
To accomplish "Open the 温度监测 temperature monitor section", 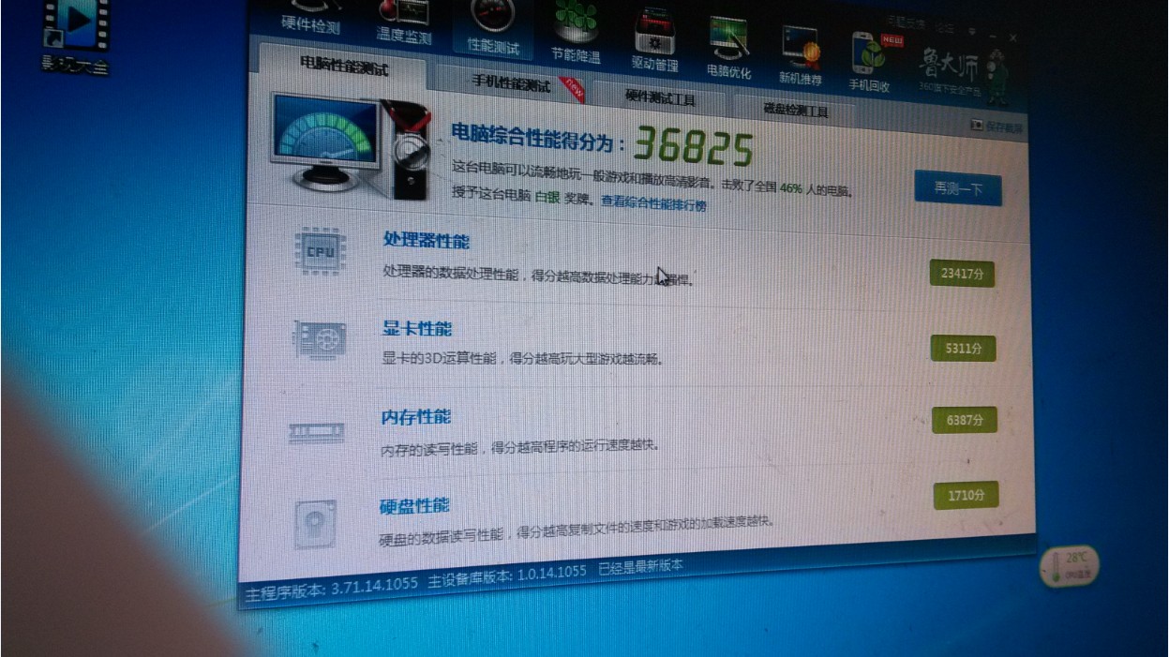I will pos(404,23).
